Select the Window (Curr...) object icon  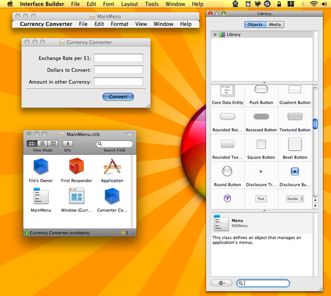[x=76, y=196]
